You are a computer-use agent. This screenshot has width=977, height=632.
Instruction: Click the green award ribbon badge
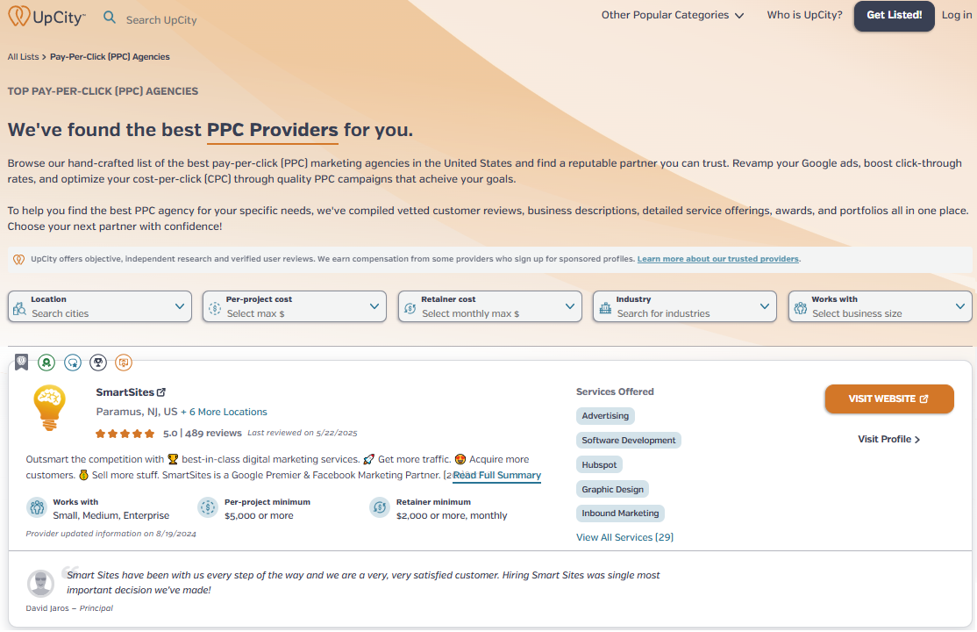click(x=46, y=363)
